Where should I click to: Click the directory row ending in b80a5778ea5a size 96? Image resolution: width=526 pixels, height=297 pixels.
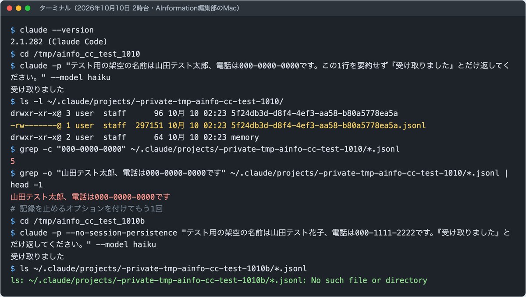pyautogui.click(x=204, y=113)
